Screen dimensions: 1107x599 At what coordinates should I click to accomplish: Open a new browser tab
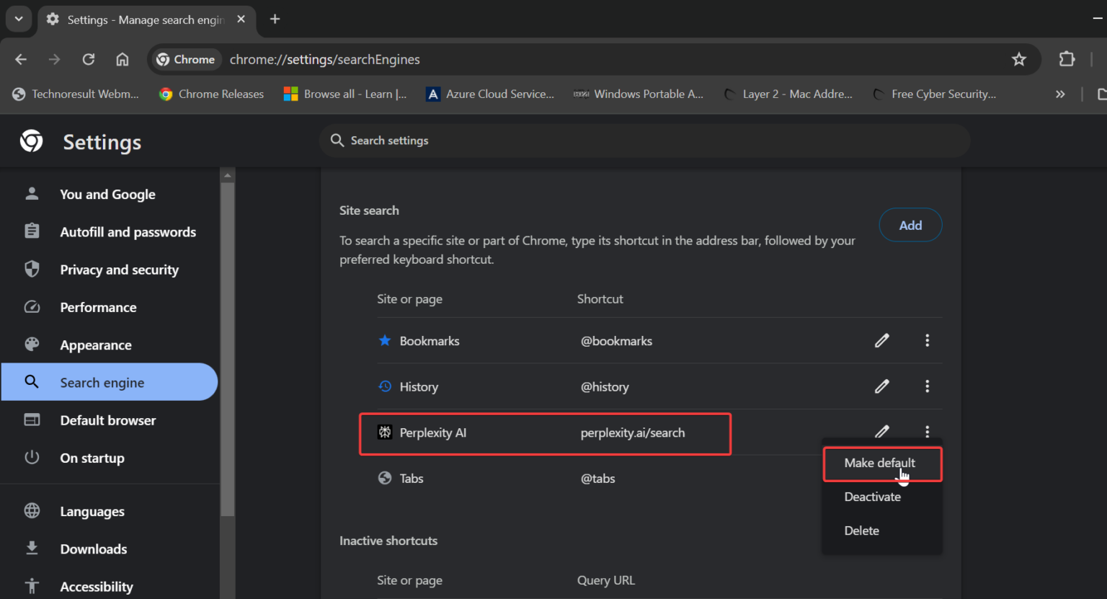(275, 19)
